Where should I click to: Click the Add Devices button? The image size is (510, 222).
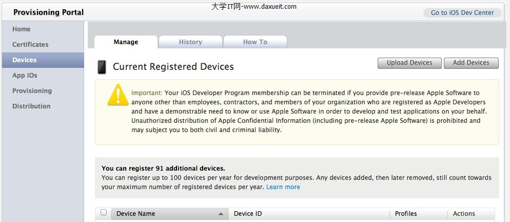(471, 63)
